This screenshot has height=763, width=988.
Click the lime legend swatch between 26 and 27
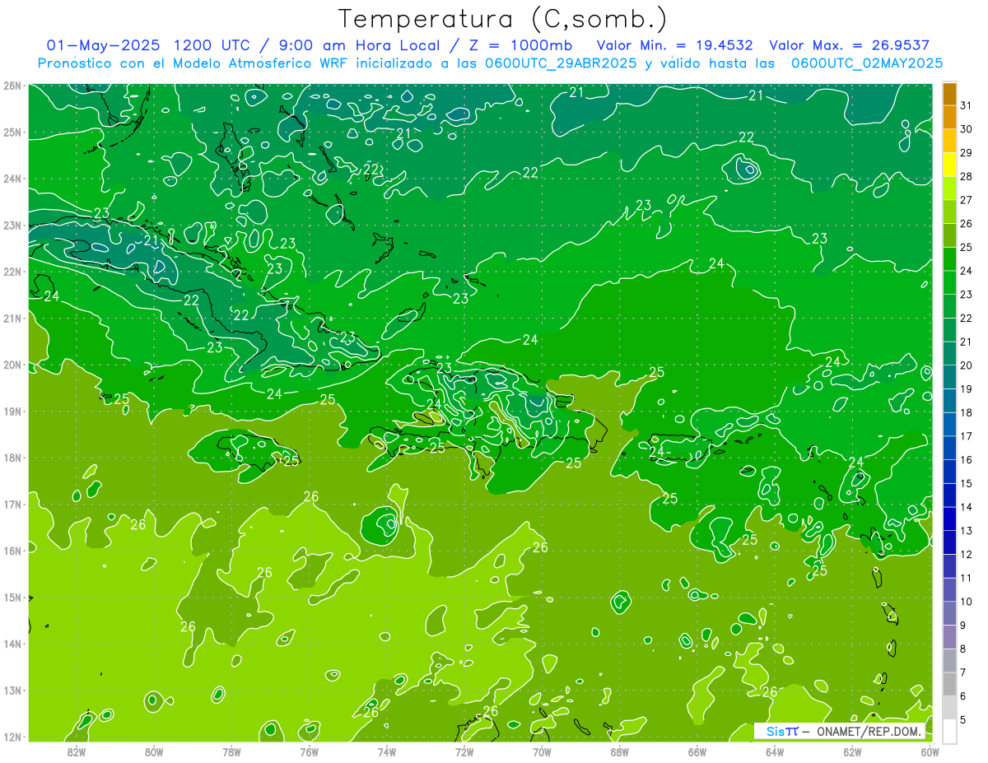click(x=949, y=212)
